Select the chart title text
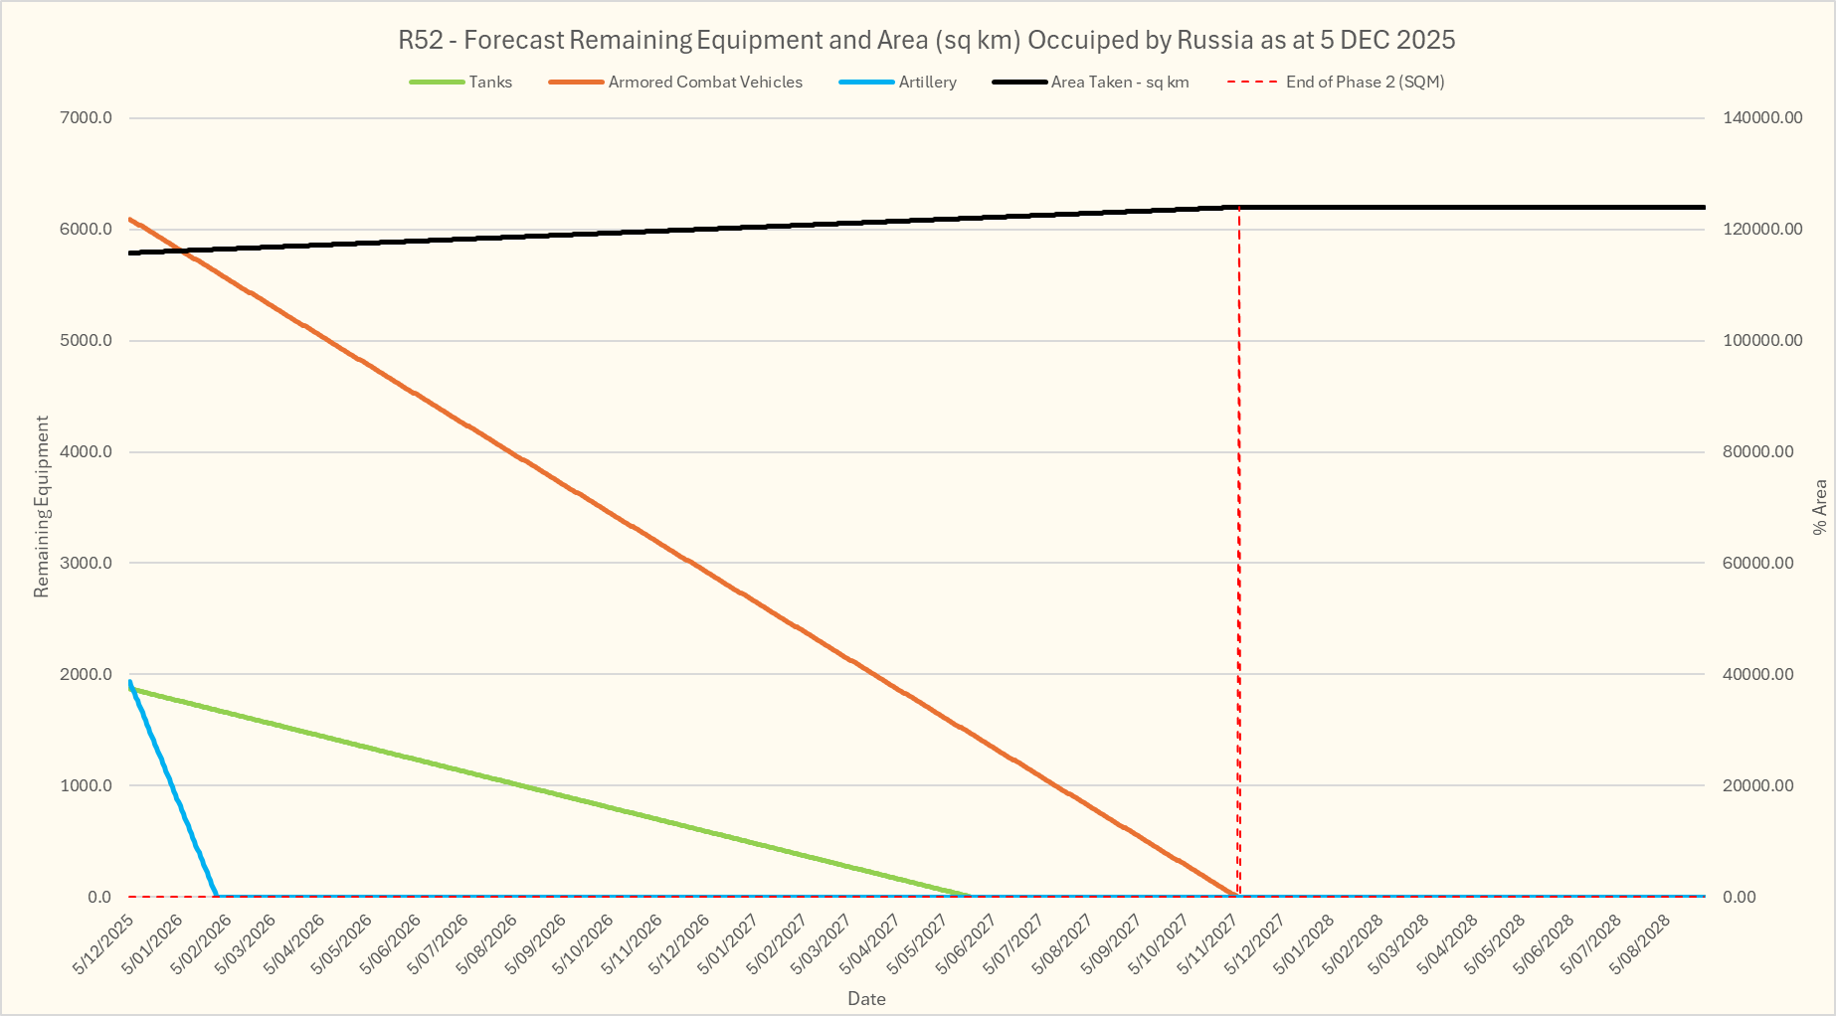Viewport: 1836px width, 1016px height. tap(926, 41)
